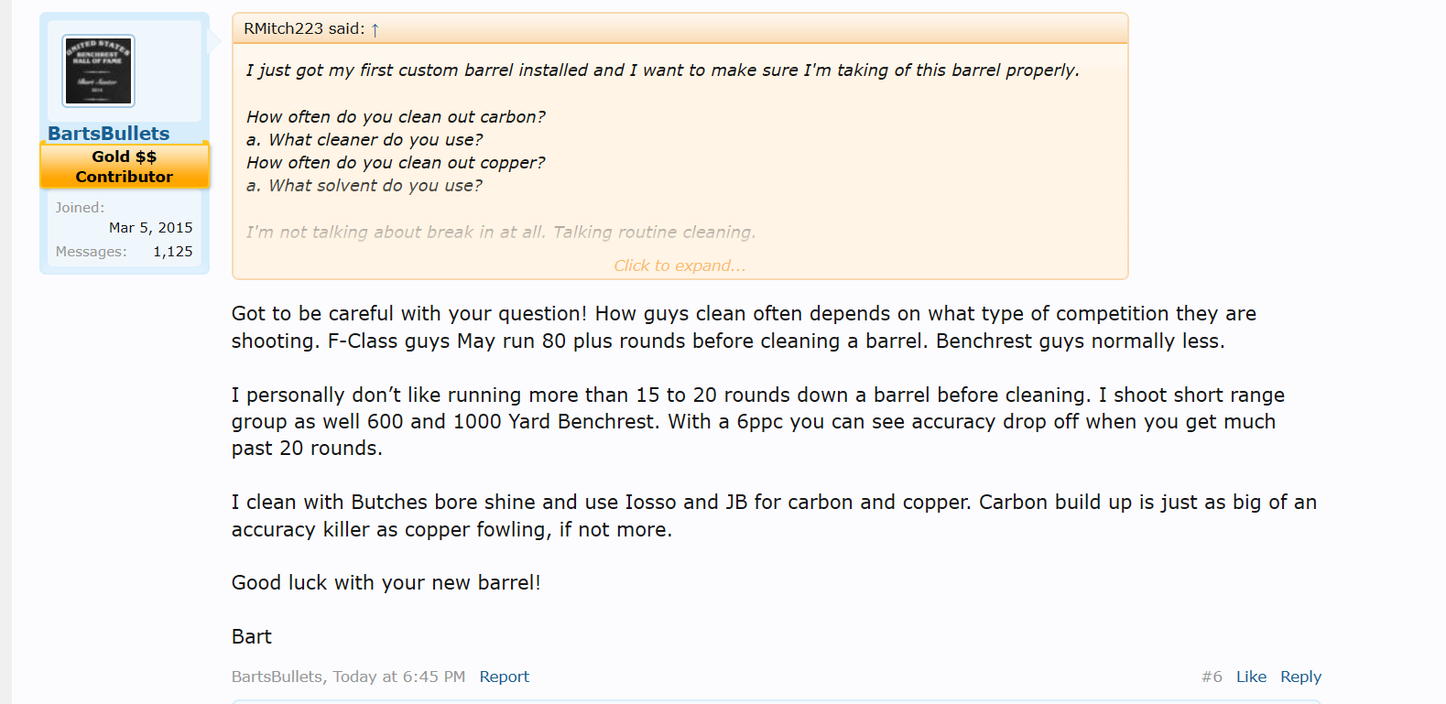Open the BartsBullets profile name under avatar
Viewport: 1446px width, 704px height.
[108, 134]
